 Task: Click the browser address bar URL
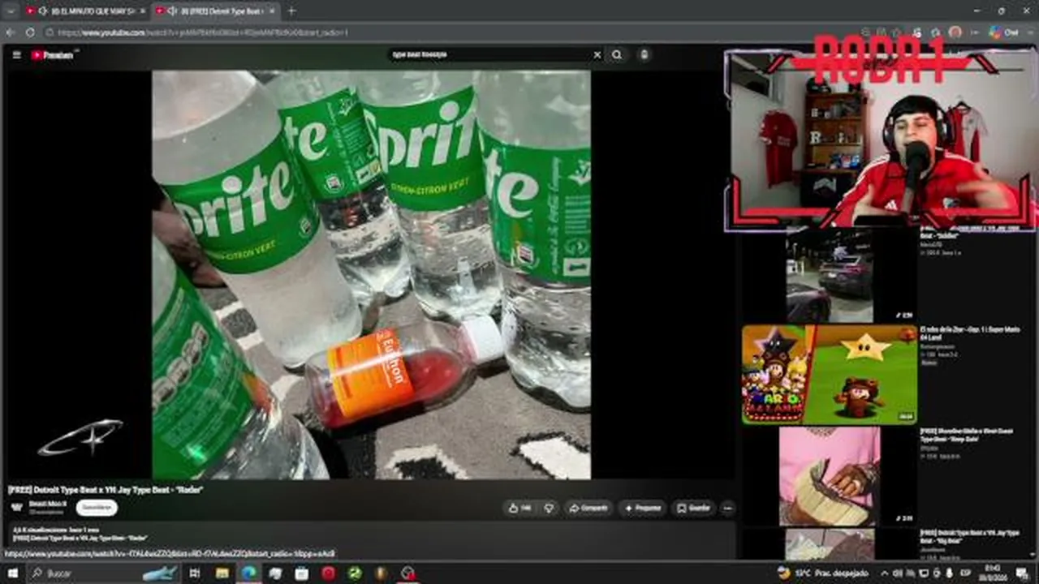click(203, 32)
